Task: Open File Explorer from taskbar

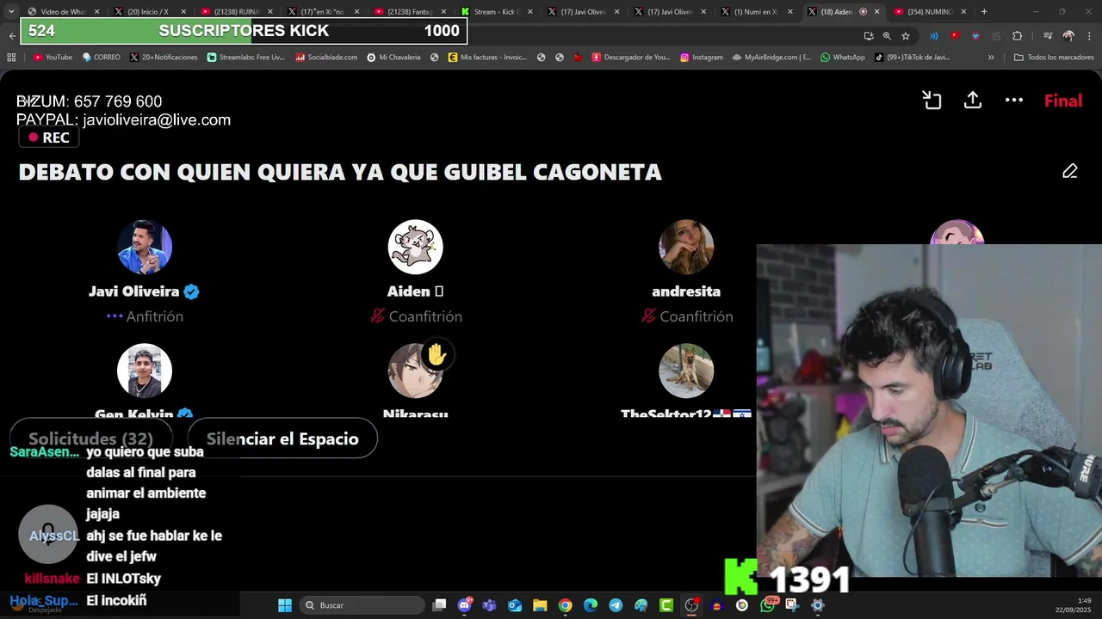Action: point(540,605)
